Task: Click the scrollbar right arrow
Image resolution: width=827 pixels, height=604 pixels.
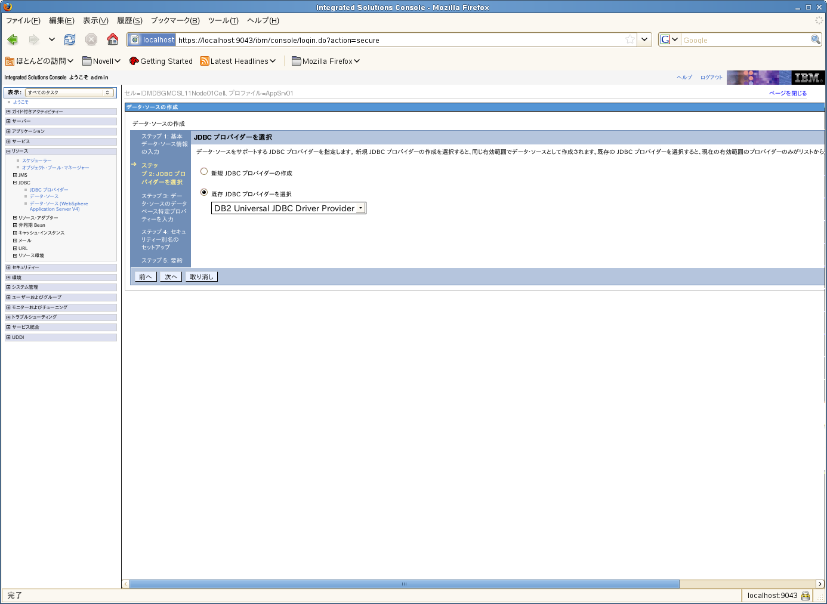Action: [820, 584]
